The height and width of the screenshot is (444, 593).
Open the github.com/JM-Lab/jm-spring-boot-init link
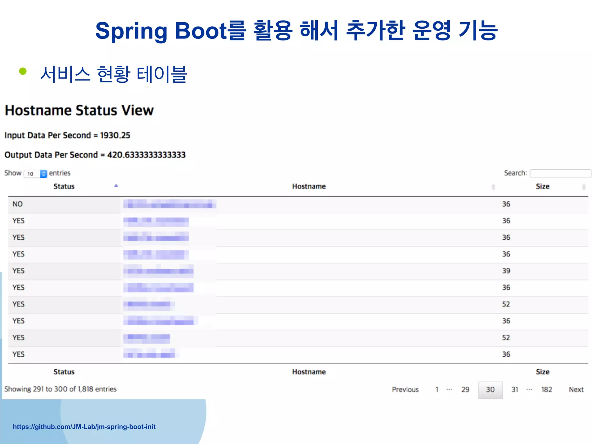tap(84, 427)
